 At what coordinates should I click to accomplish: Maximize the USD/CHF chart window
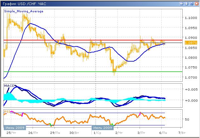pos(191,3)
